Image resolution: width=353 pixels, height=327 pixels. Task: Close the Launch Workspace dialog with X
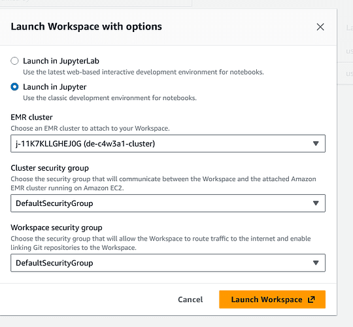320,27
